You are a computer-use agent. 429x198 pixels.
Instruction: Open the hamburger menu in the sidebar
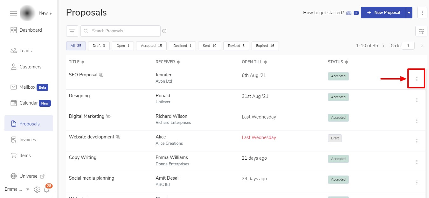[x=13, y=13]
